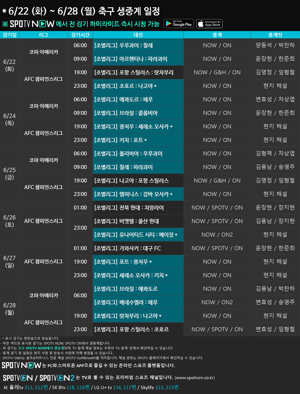
Task: Click the SPOTV NOW logo in header
Action: (32, 24)
